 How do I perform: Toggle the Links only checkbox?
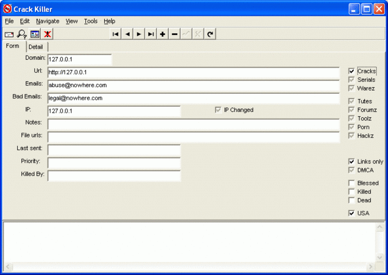click(352, 161)
